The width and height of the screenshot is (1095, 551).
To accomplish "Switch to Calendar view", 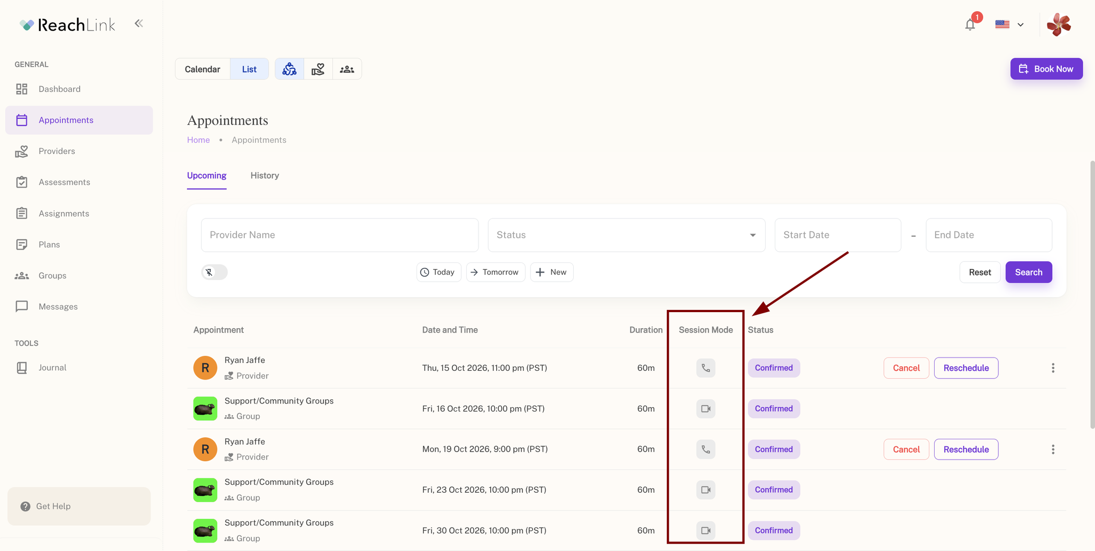I will (x=203, y=69).
